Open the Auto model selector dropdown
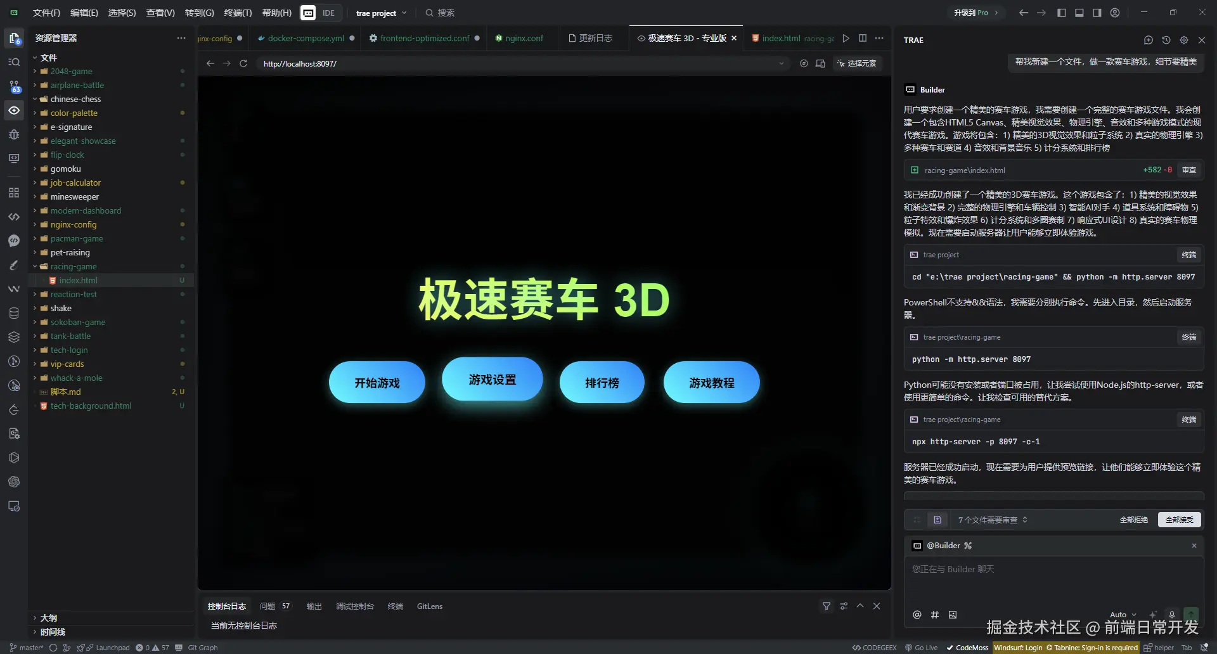This screenshot has height=654, width=1217. [x=1123, y=615]
